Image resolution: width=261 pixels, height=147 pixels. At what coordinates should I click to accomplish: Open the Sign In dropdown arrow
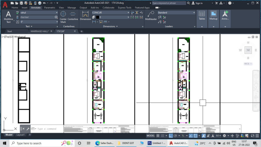point(212,3)
